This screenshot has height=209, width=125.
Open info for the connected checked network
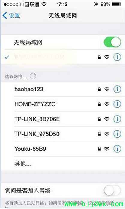pyautogui.click(x=117, y=57)
